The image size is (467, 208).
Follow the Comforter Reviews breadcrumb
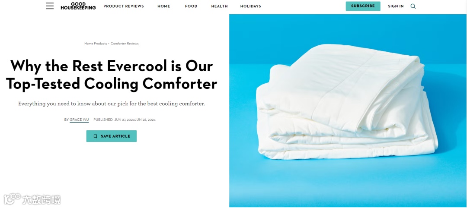125,44
